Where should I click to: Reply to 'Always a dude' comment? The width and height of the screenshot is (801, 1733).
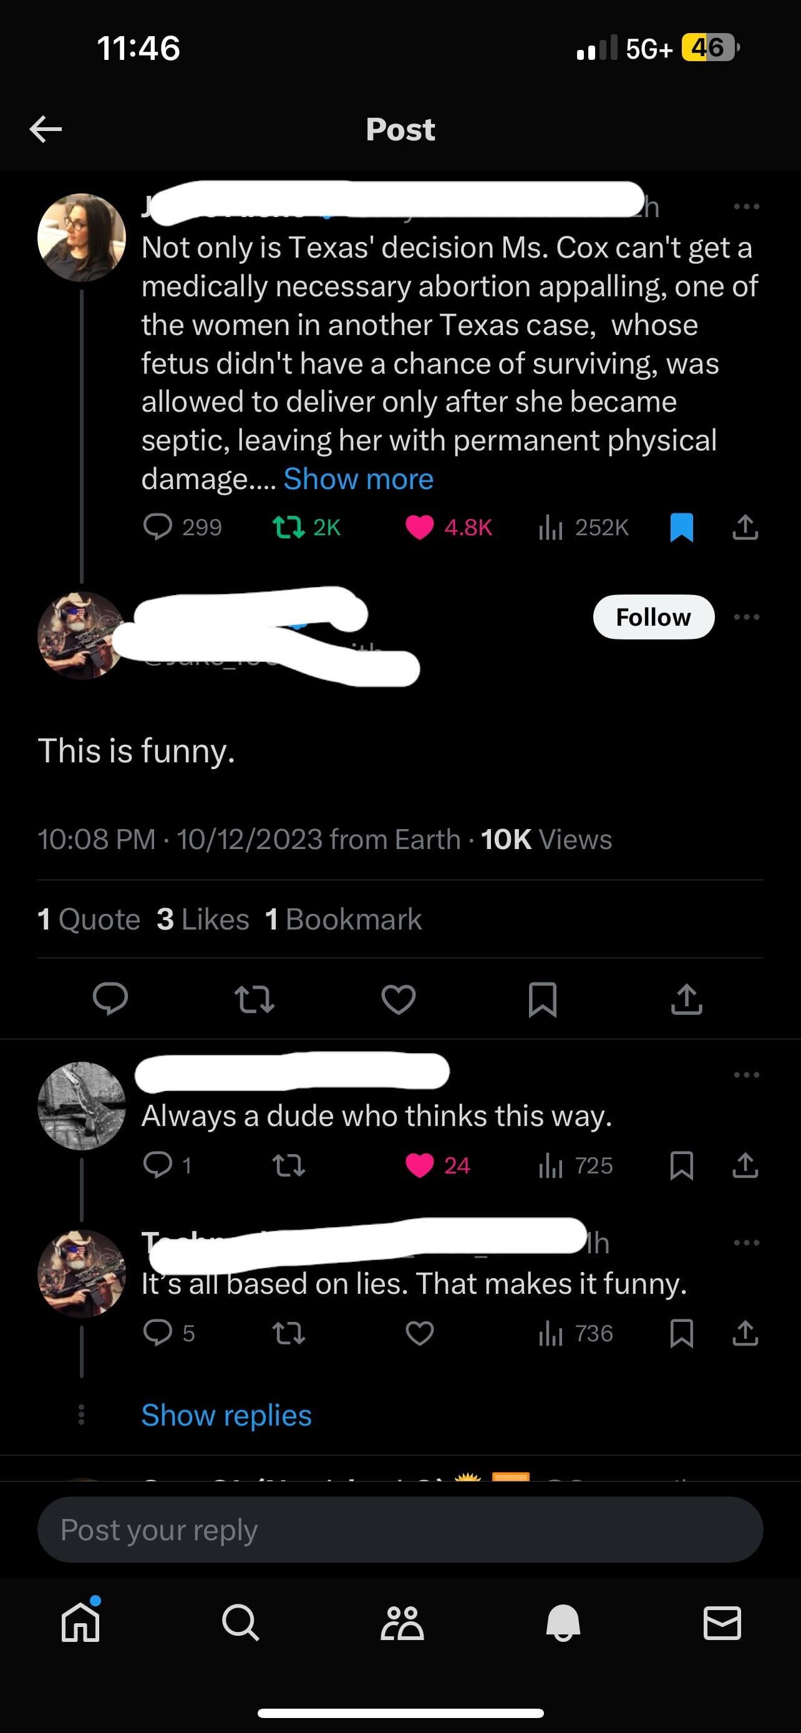[158, 1165]
